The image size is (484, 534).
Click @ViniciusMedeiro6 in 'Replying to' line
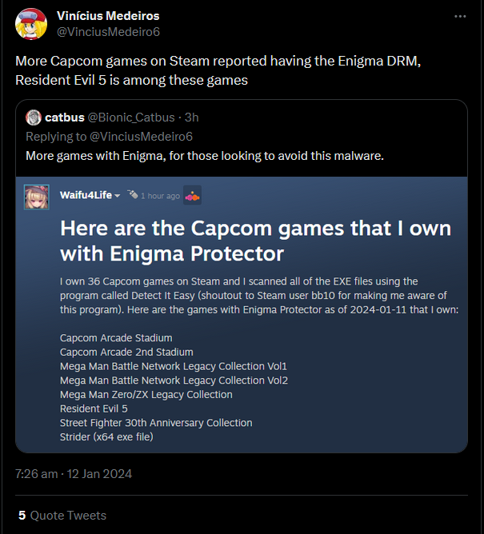[142, 136]
